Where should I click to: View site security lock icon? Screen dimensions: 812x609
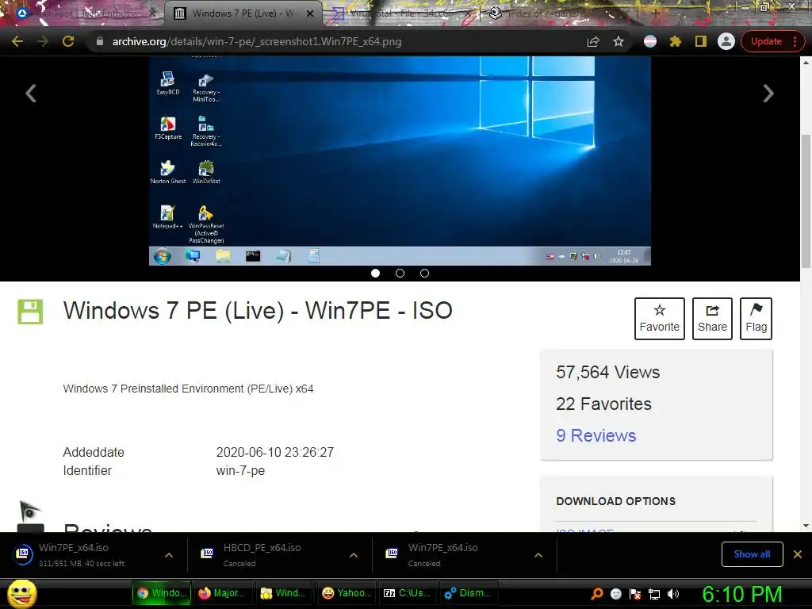tap(100, 41)
